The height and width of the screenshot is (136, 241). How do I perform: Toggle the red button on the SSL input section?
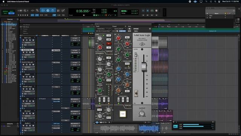(x=109, y=44)
